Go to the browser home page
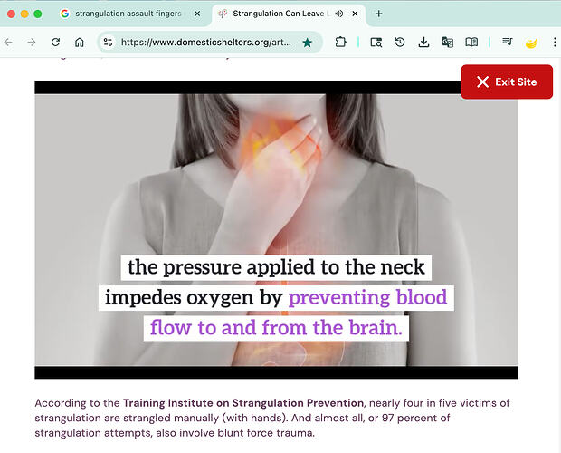Viewport: 561px width, 453px height. click(80, 43)
